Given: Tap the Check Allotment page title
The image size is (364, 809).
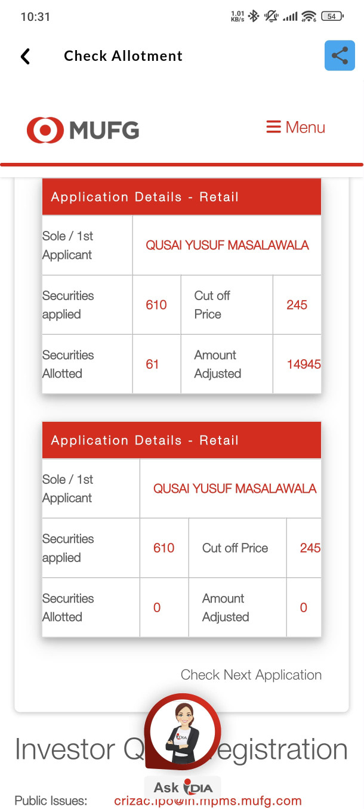Looking at the screenshot, I should pyautogui.click(x=123, y=56).
